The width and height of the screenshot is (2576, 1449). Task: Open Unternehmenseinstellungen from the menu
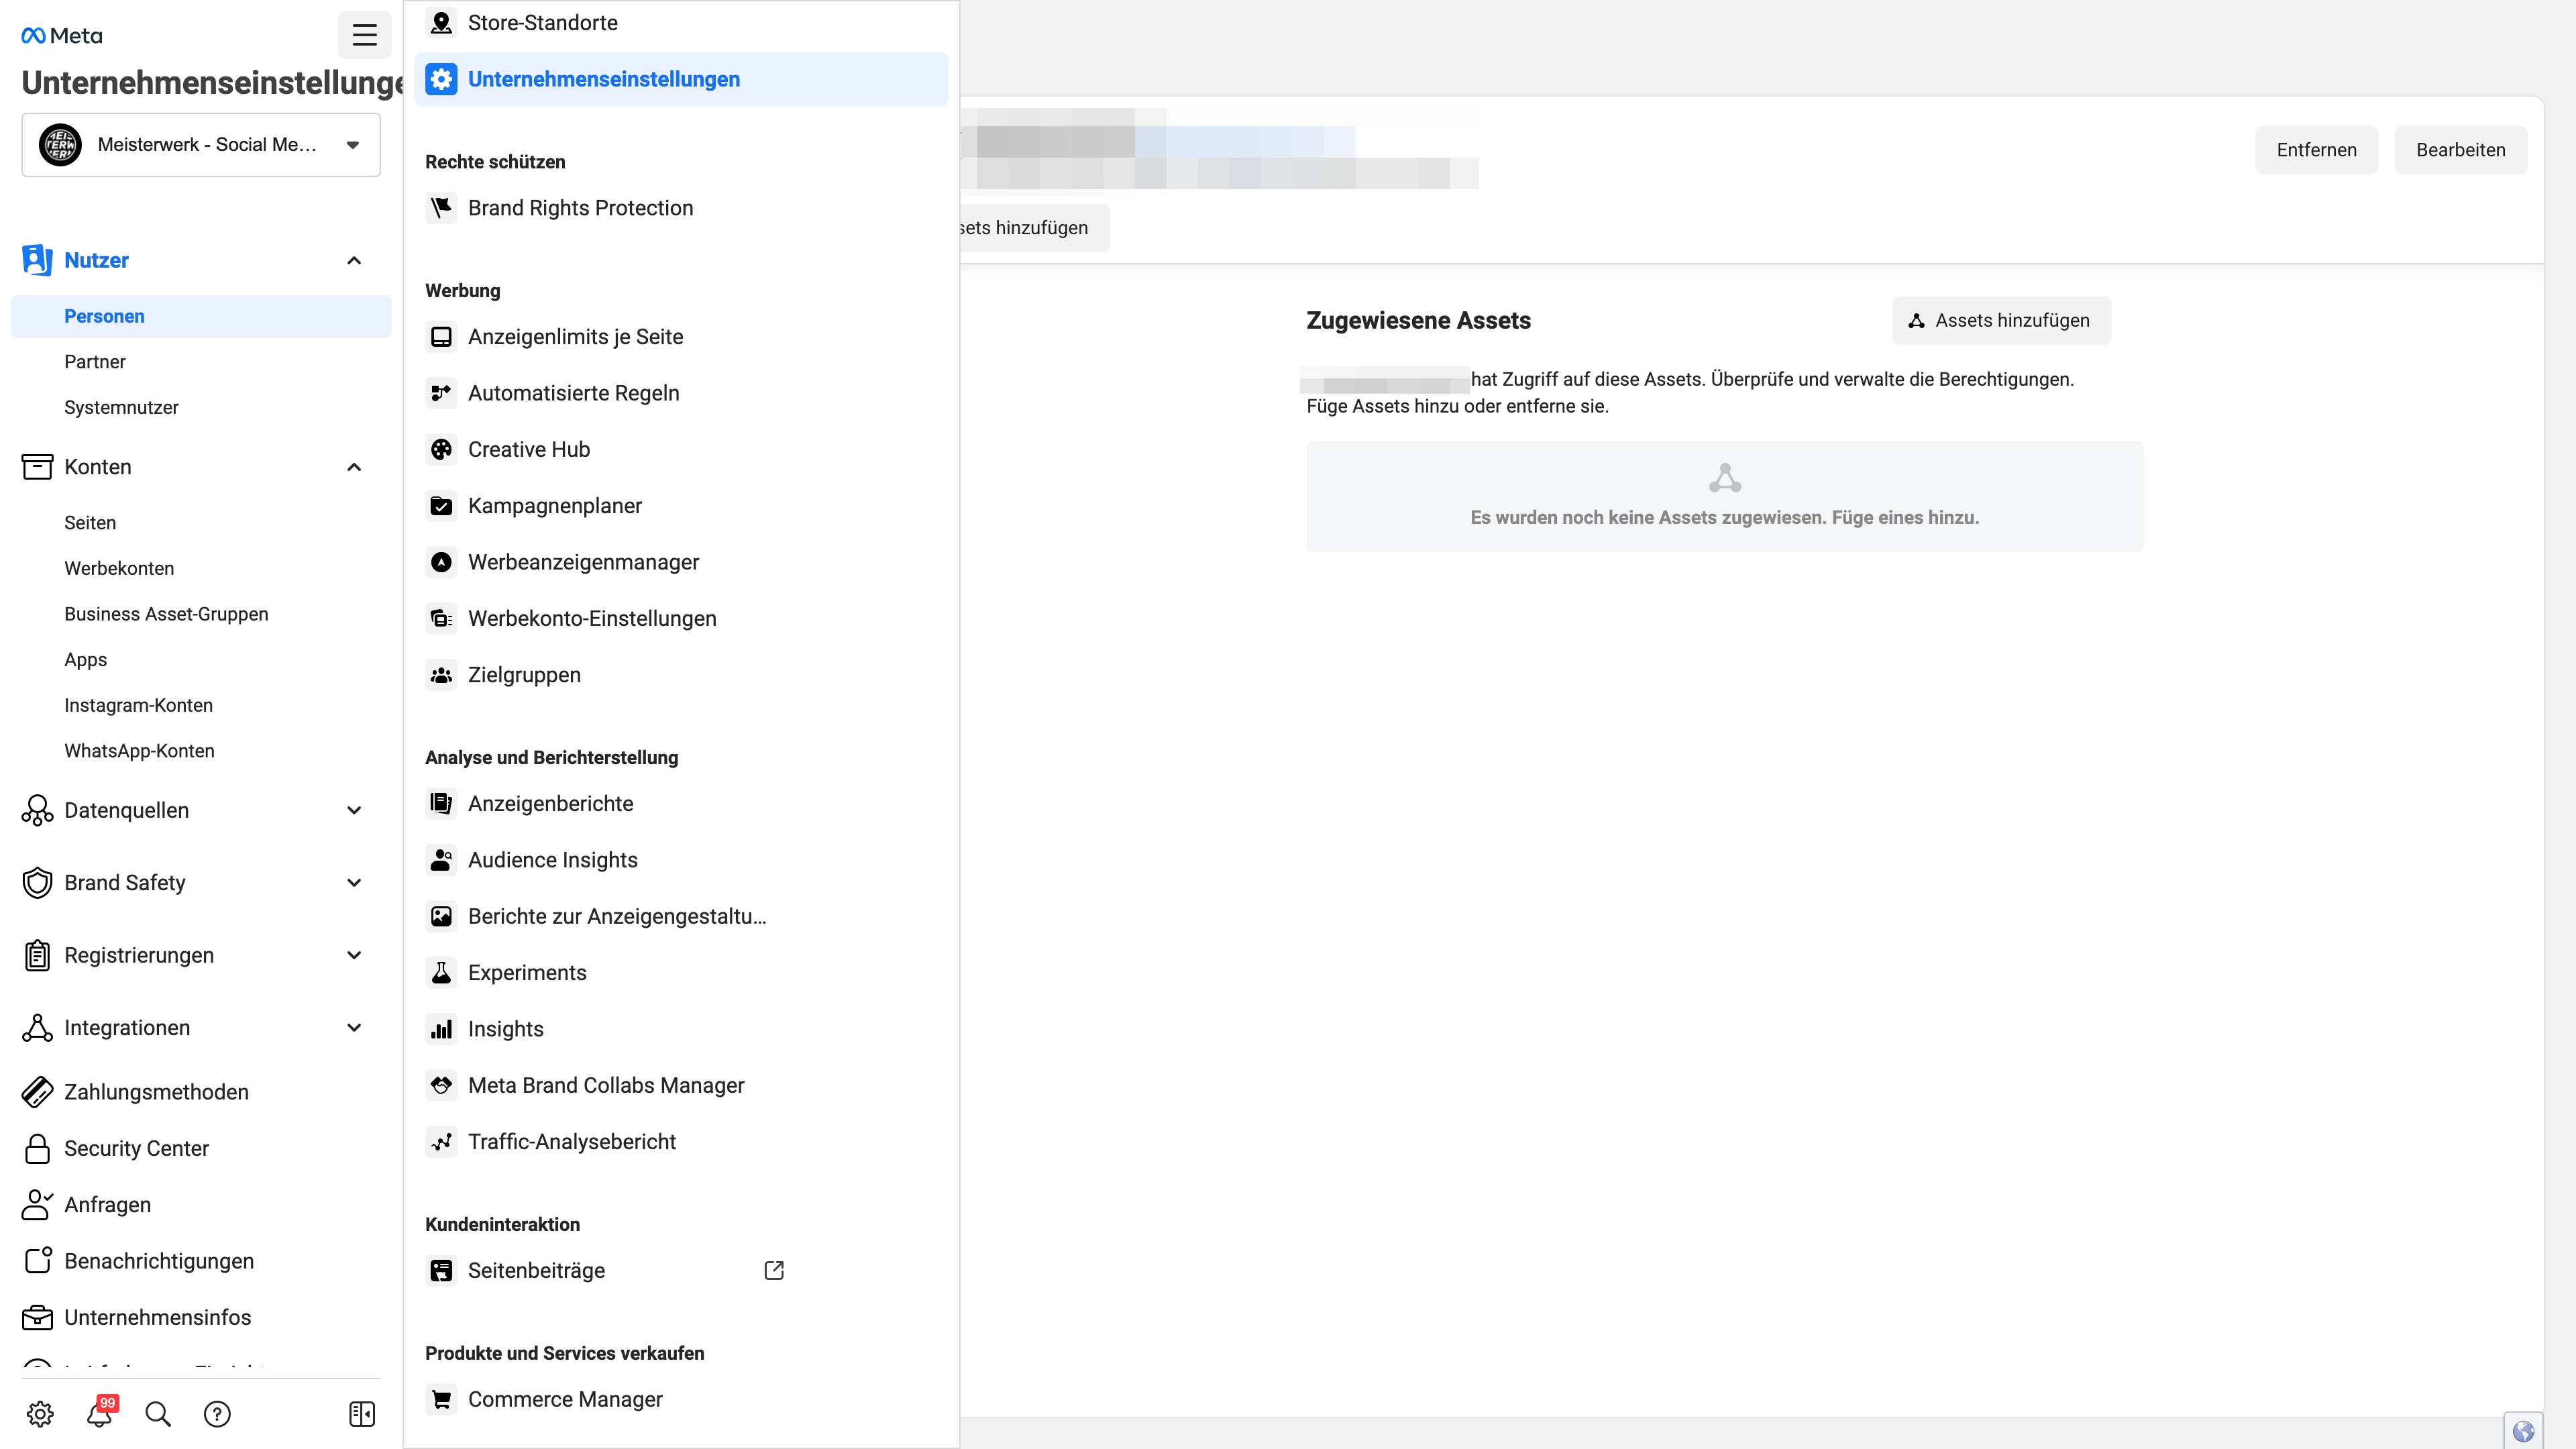(x=604, y=79)
